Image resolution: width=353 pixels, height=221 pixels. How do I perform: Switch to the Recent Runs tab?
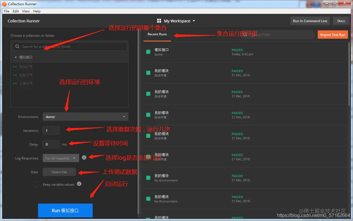click(x=157, y=34)
